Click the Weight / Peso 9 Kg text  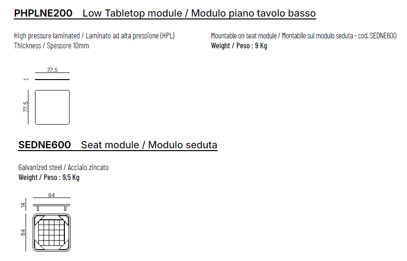click(x=239, y=45)
